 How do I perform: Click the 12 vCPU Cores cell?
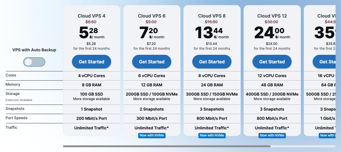[x=272, y=76]
